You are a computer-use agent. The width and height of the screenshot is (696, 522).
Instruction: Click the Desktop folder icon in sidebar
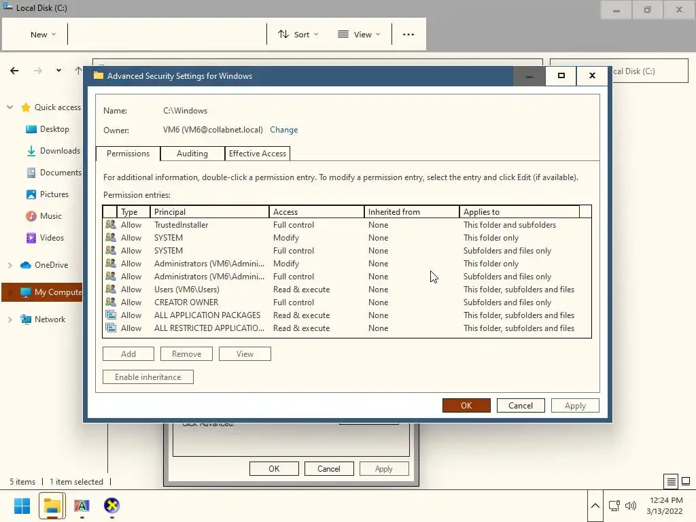31,129
